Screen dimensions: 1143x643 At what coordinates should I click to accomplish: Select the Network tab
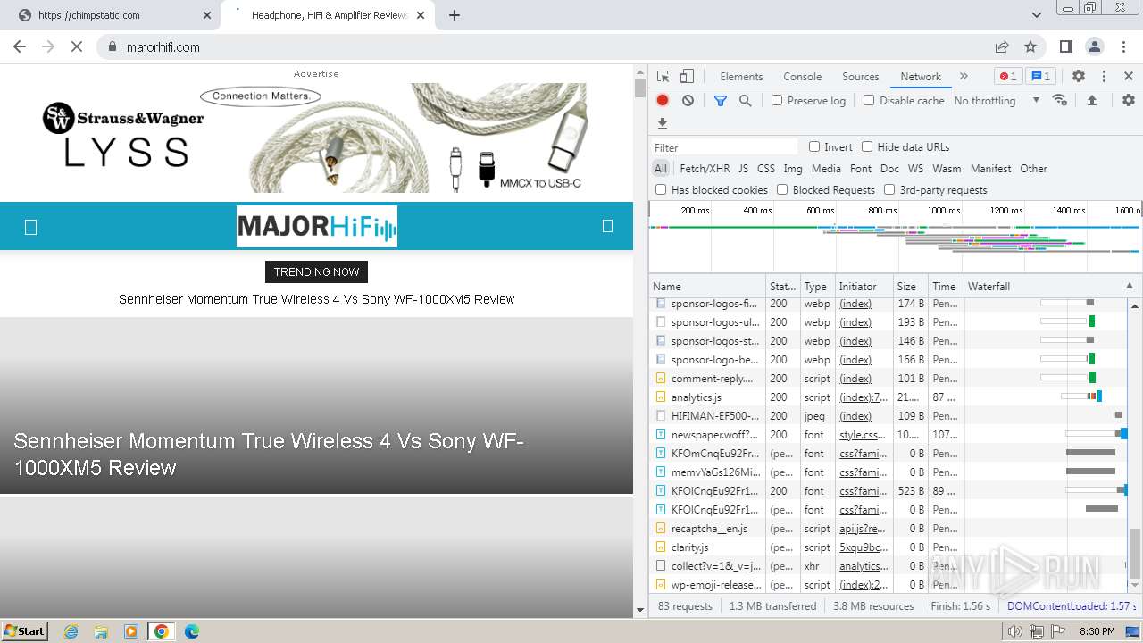coord(921,77)
